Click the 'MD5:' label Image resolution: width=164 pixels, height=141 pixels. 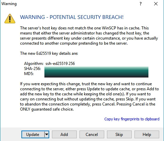point(29,74)
